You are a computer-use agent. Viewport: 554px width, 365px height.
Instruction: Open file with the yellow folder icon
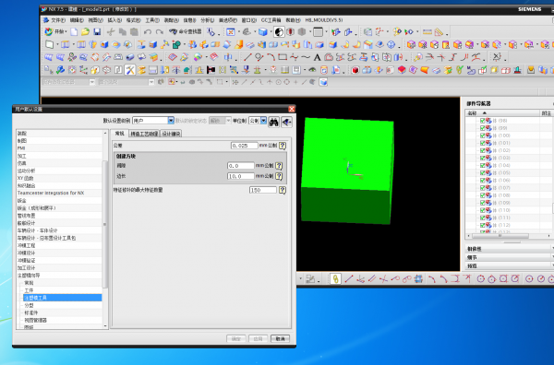tap(85, 32)
